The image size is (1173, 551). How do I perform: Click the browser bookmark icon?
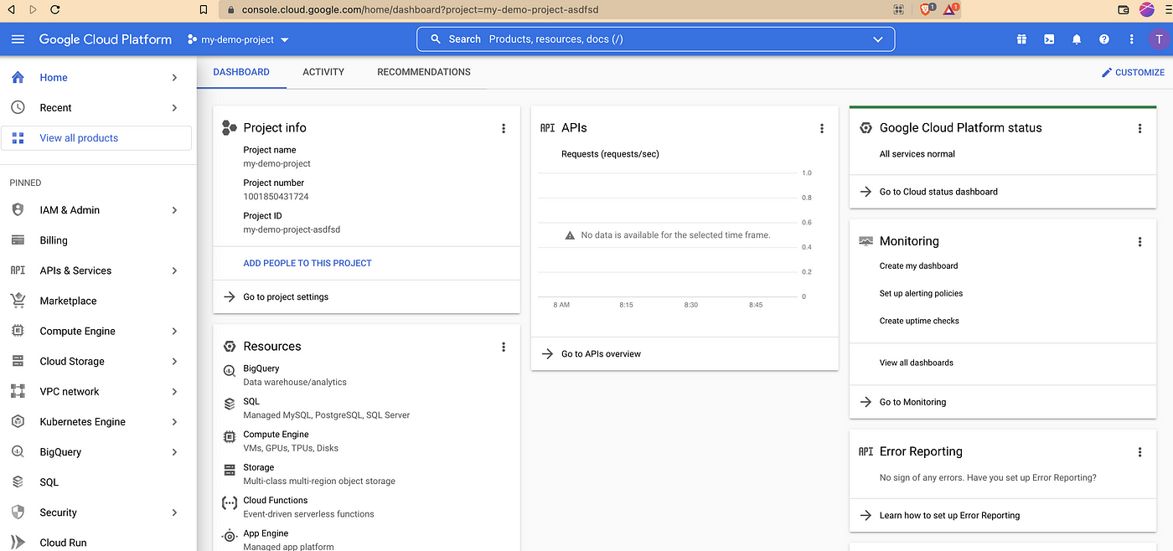tap(203, 10)
